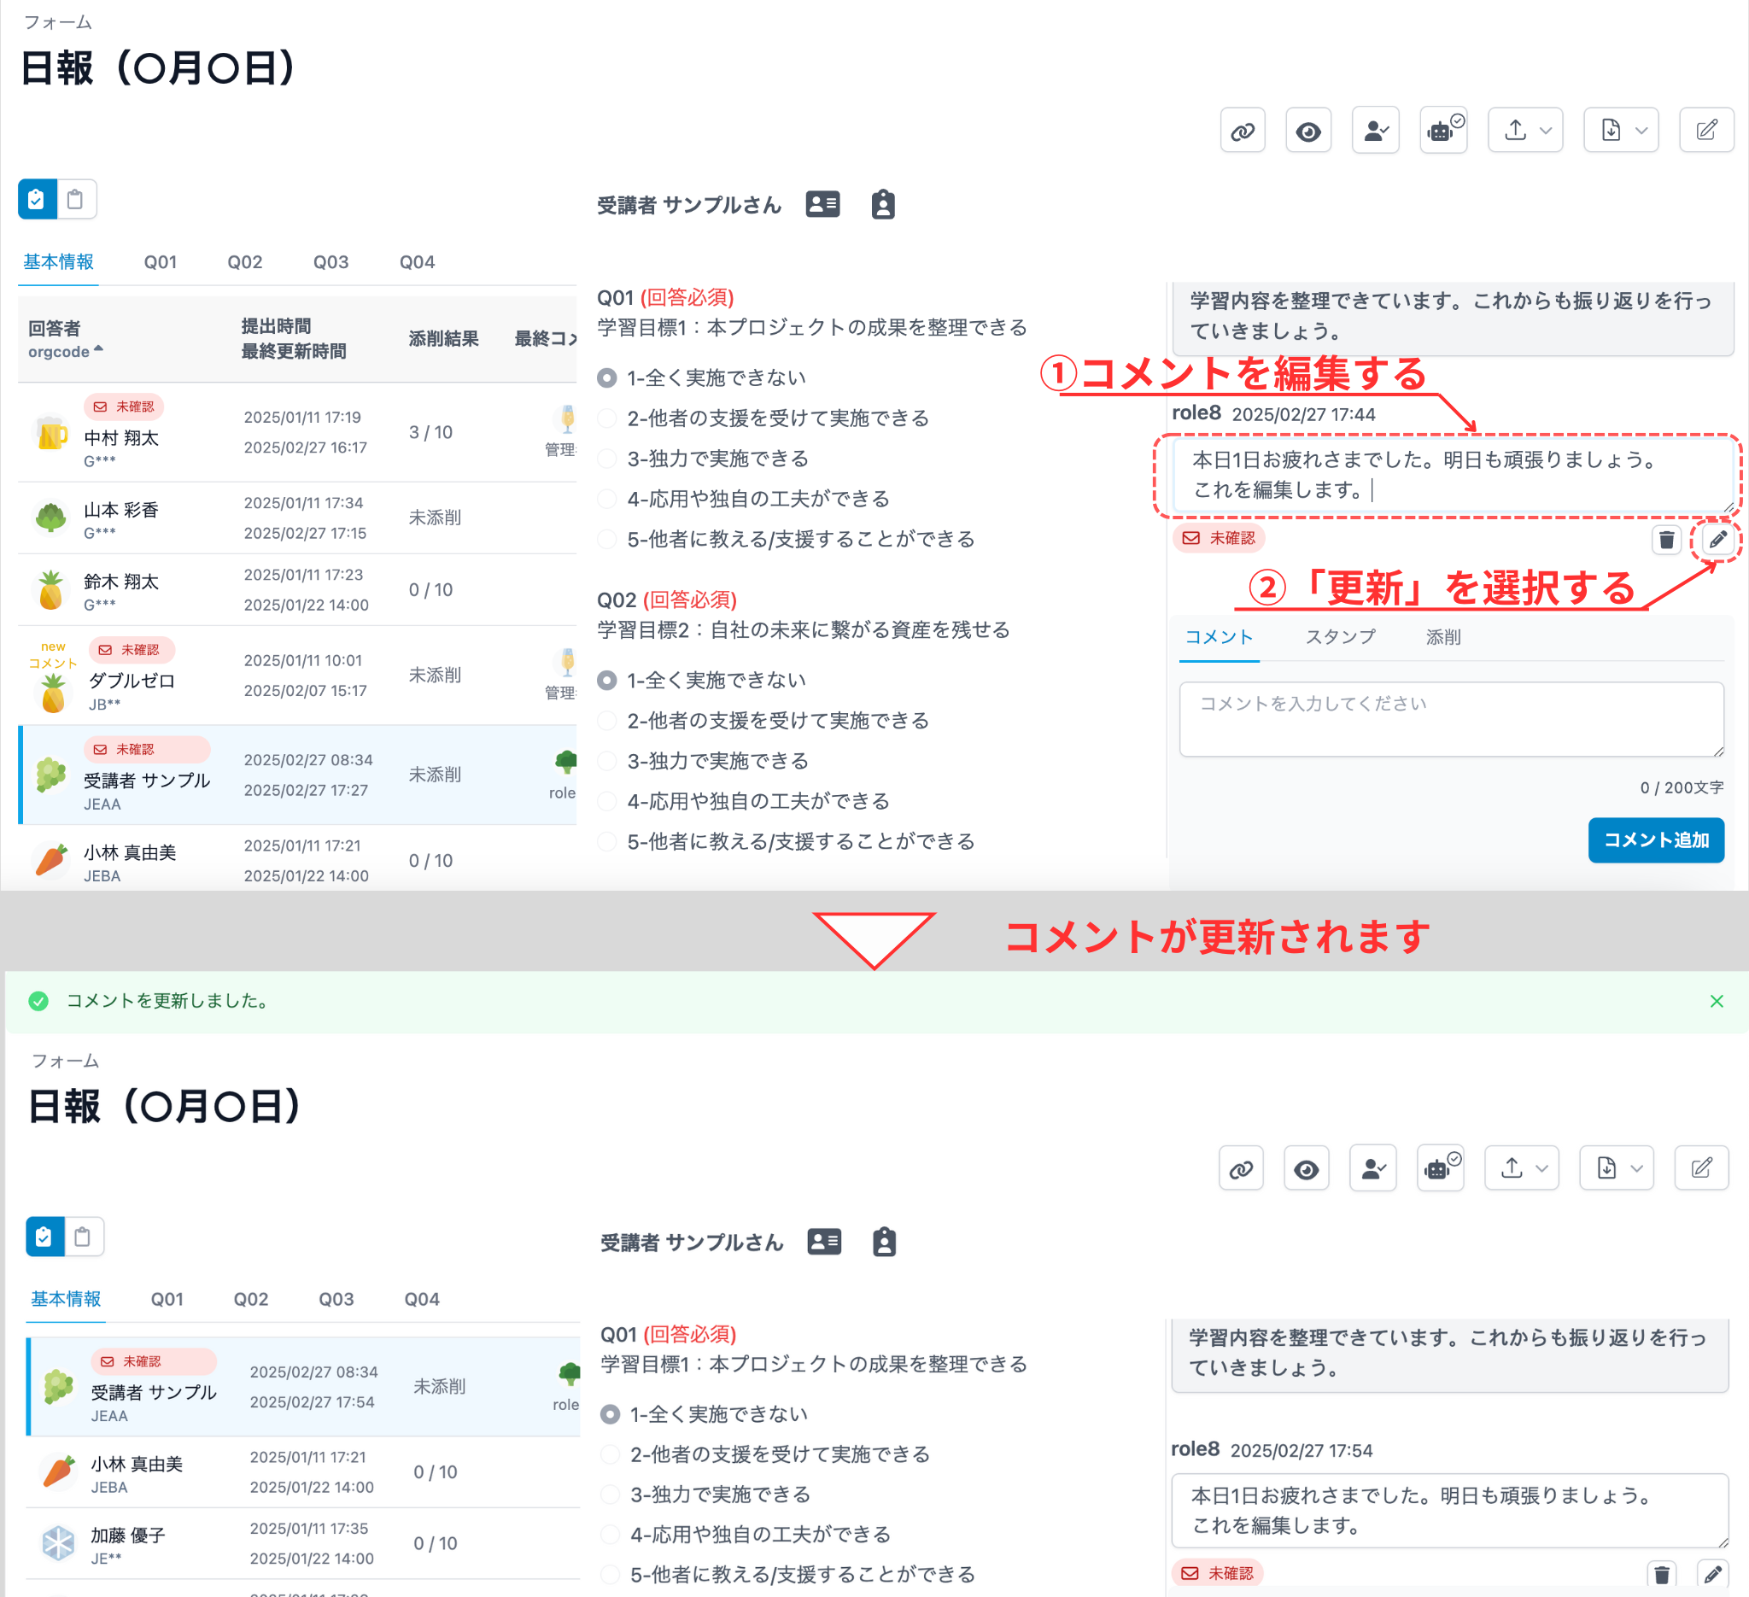Choose 2-他者の支援を受けて実施できる for Q02

pyautogui.click(x=606, y=720)
